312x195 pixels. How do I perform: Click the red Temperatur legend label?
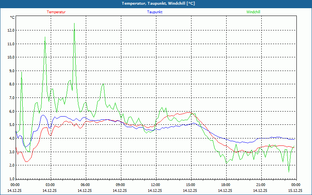coord(56,12)
